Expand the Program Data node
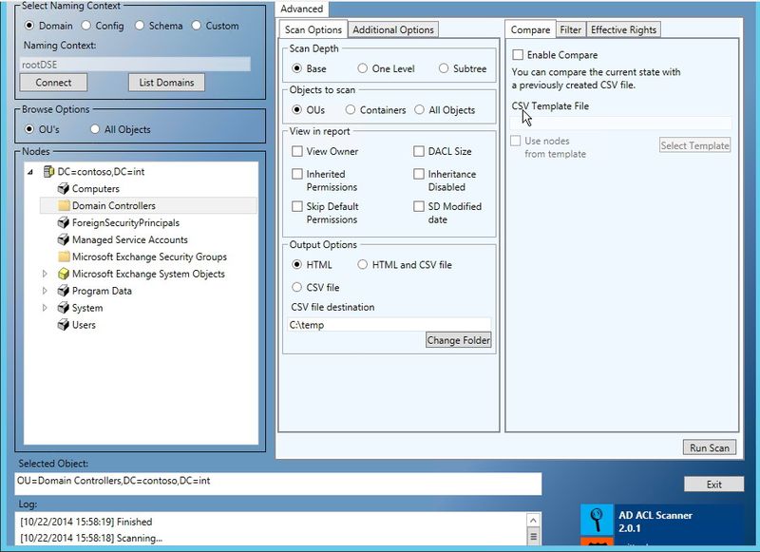This screenshot has height=552, width=760. click(45, 292)
